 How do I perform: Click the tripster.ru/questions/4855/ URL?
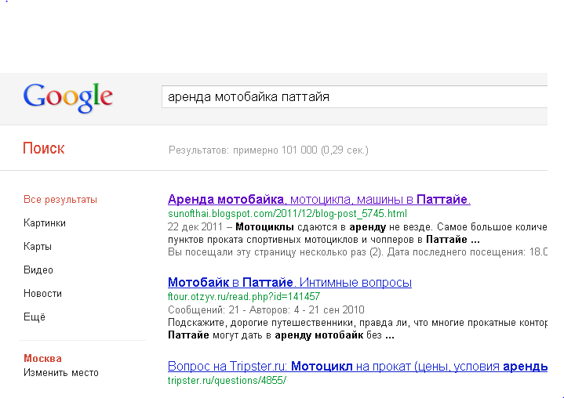pyautogui.click(x=227, y=381)
